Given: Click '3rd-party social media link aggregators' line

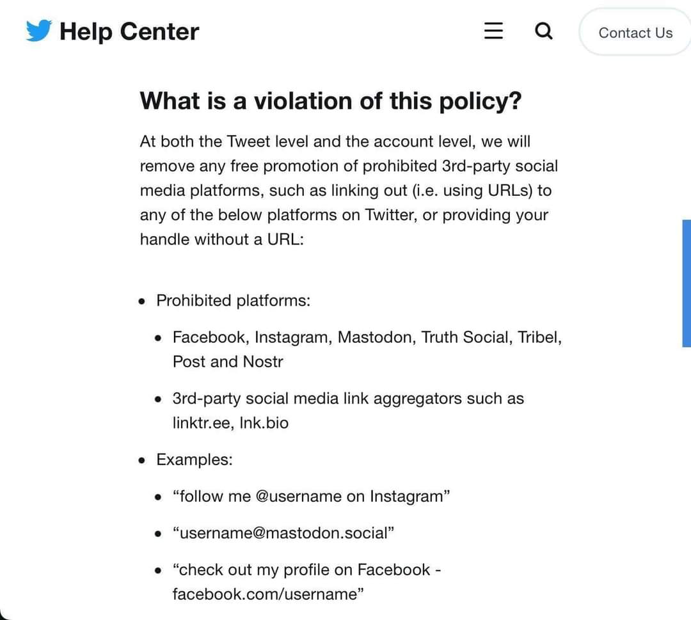Looking at the screenshot, I should 348,399.
